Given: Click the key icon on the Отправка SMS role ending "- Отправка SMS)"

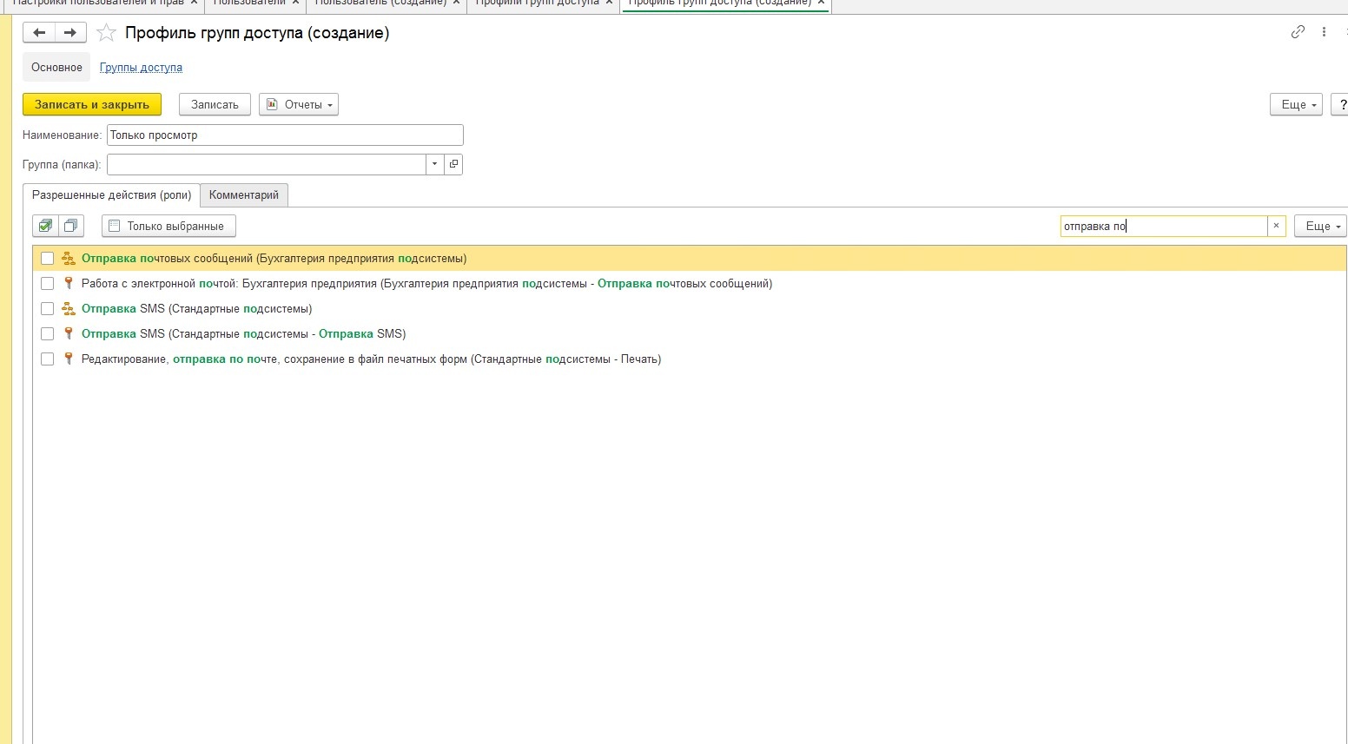Looking at the screenshot, I should [x=68, y=333].
